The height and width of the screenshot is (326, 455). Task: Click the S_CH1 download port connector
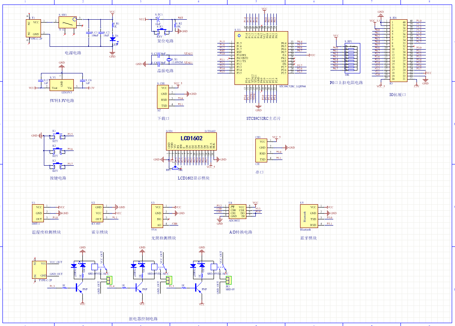[x=163, y=97]
